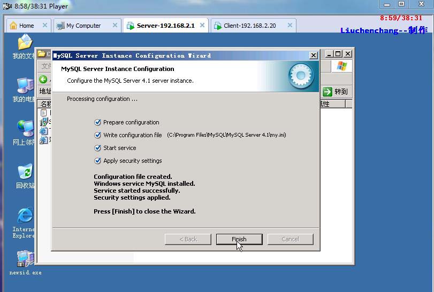Click the 'Security settings applied.' text
The image size is (434, 292).
click(132, 198)
